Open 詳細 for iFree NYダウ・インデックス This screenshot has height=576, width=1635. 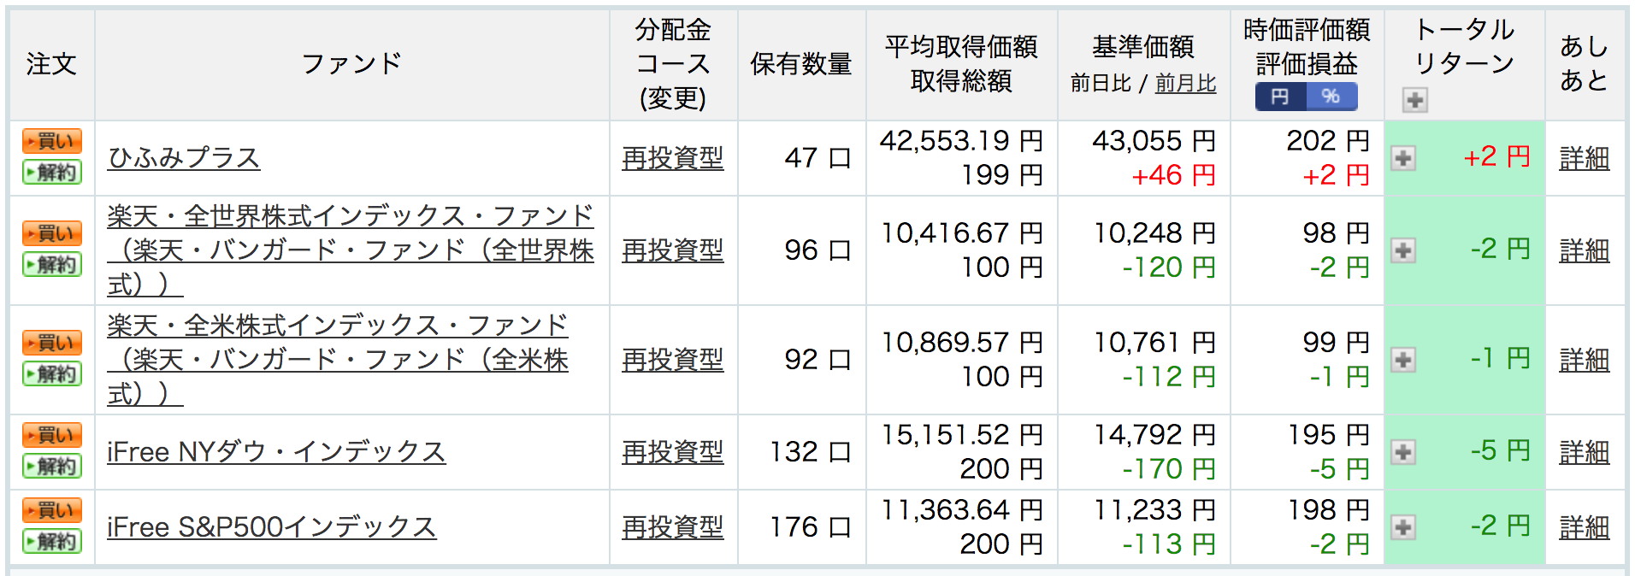(1584, 452)
